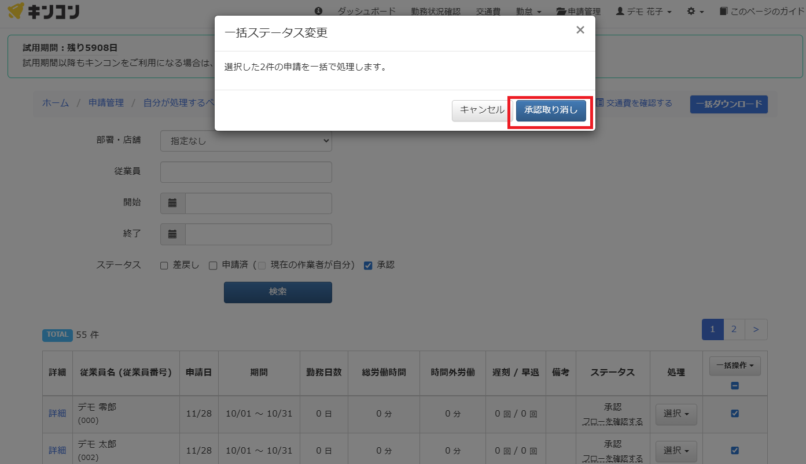Click キャンセル in the dialog

click(x=482, y=110)
